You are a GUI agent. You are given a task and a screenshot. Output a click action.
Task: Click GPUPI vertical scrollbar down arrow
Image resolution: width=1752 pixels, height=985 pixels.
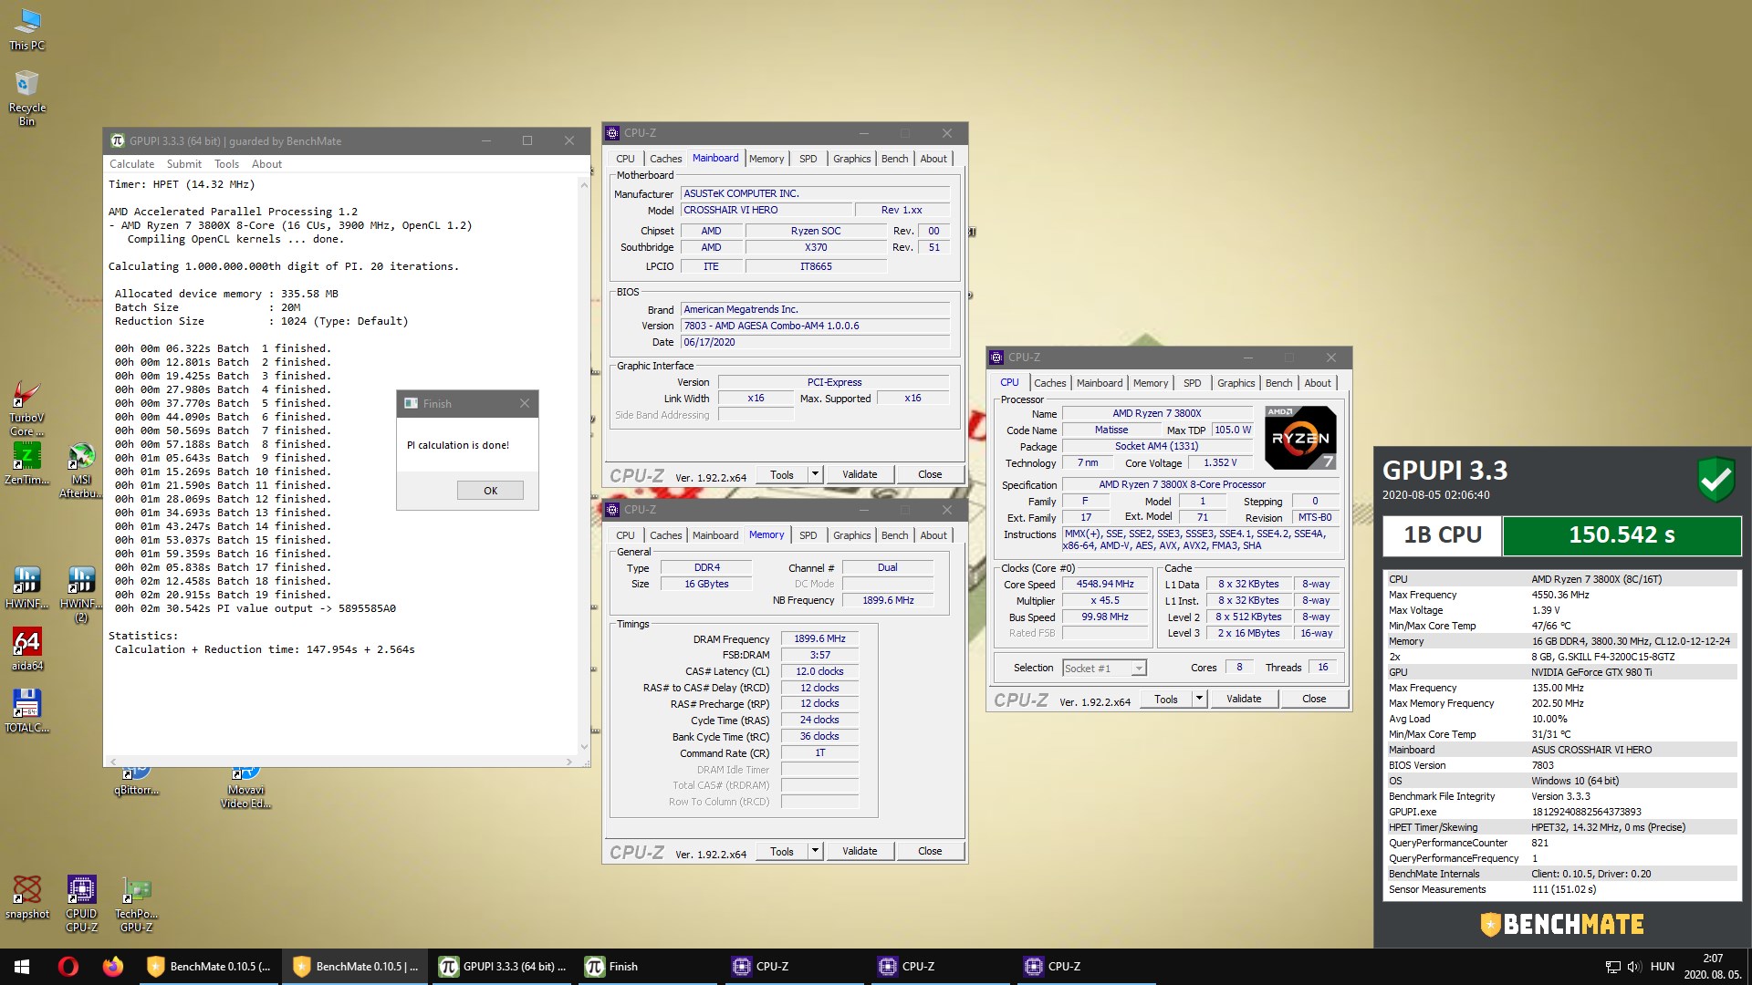[x=584, y=746]
